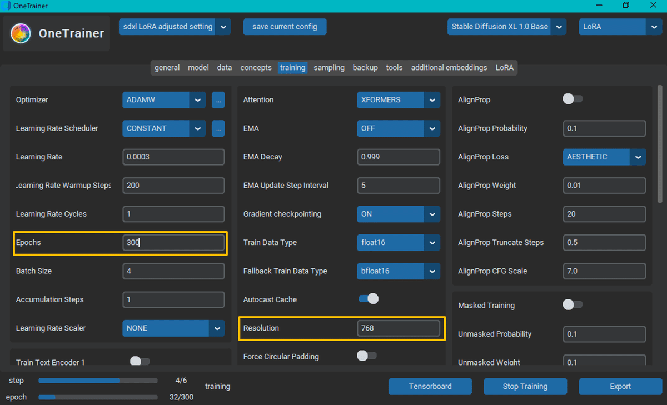This screenshot has width=667, height=405.
Task: Toggle Force Circular Padding switch
Action: 367,356
